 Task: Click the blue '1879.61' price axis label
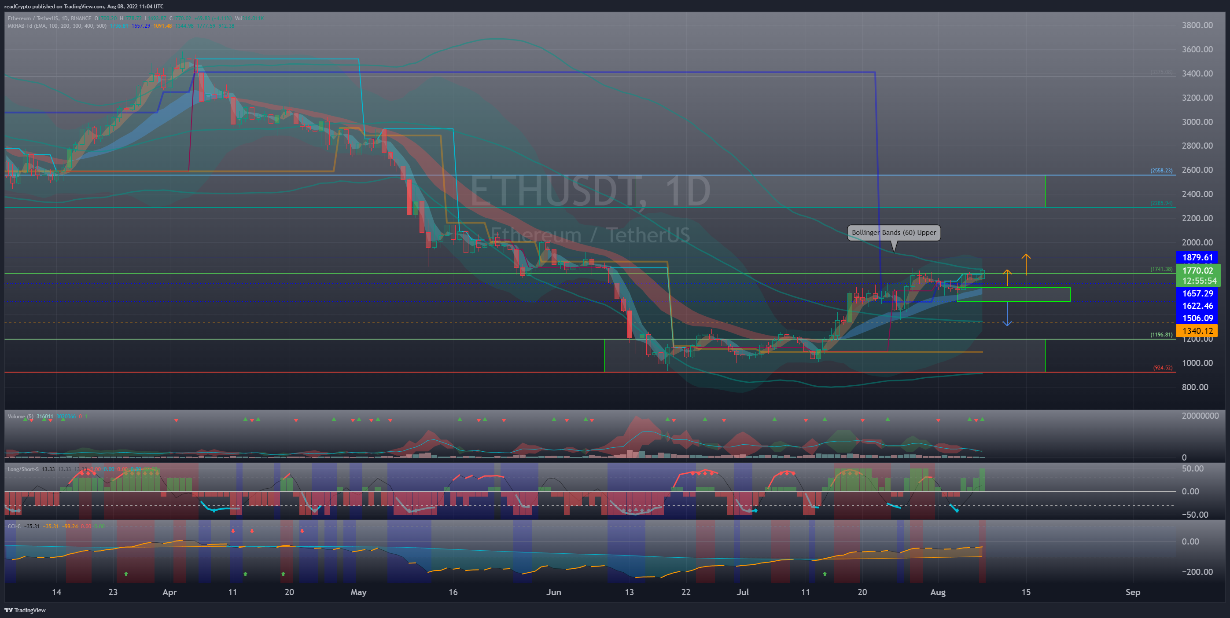pos(1197,257)
